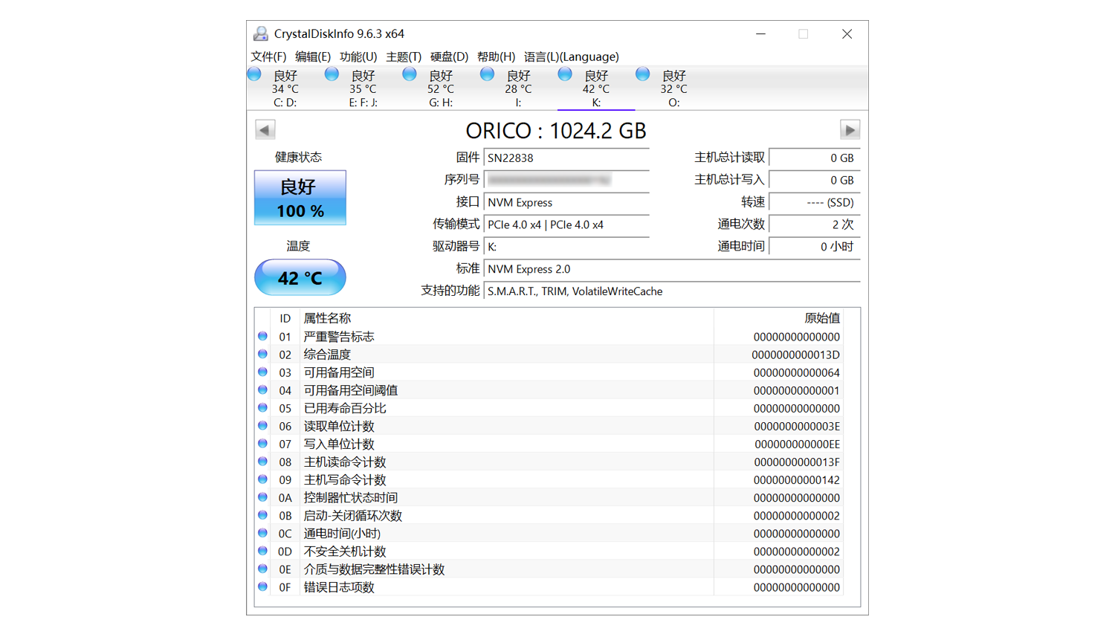Open the 主题(T) menu

coord(404,56)
